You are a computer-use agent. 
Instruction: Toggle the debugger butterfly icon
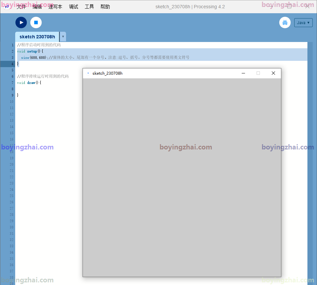(x=285, y=22)
